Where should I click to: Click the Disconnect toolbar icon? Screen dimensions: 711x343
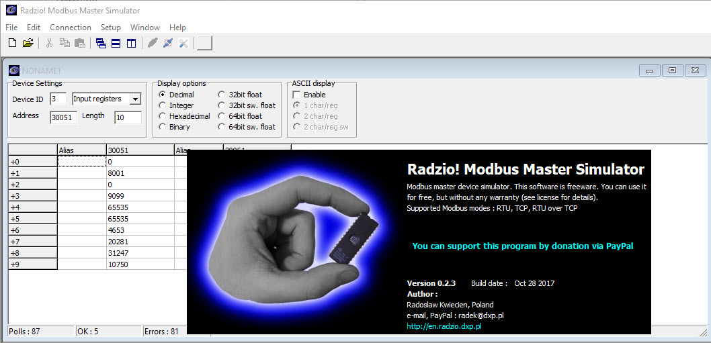click(x=168, y=43)
